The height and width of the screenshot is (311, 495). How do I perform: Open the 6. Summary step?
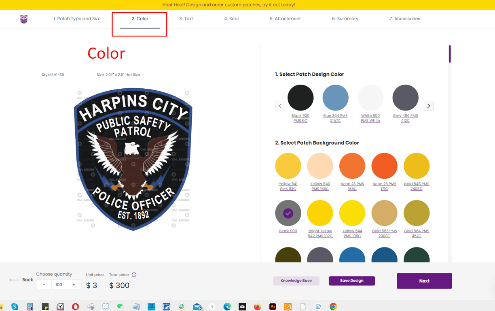[345, 19]
